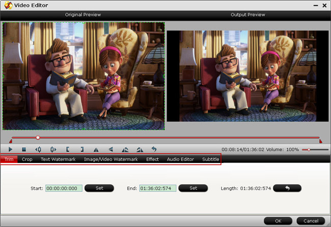Image resolution: width=331 pixels, height=227 pixels.
Task: Mark trim end with right bracket icon
Action: tap(82, 149)
